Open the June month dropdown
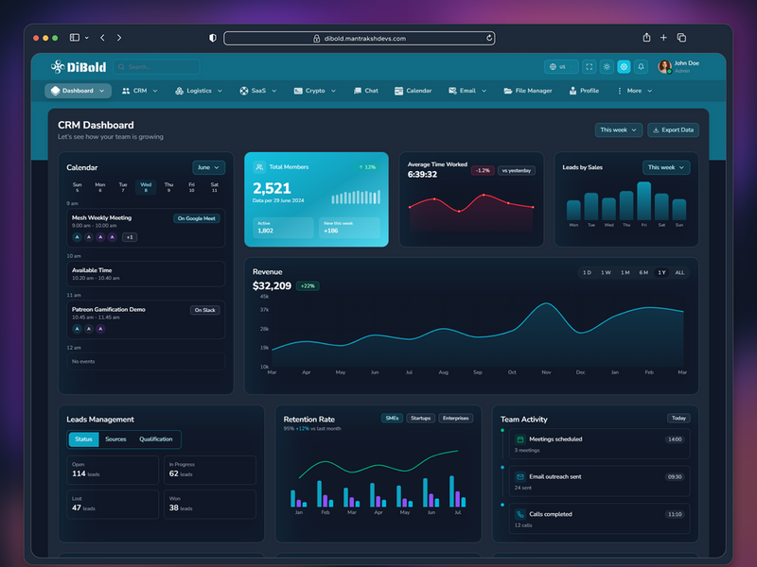 (208, 168)
